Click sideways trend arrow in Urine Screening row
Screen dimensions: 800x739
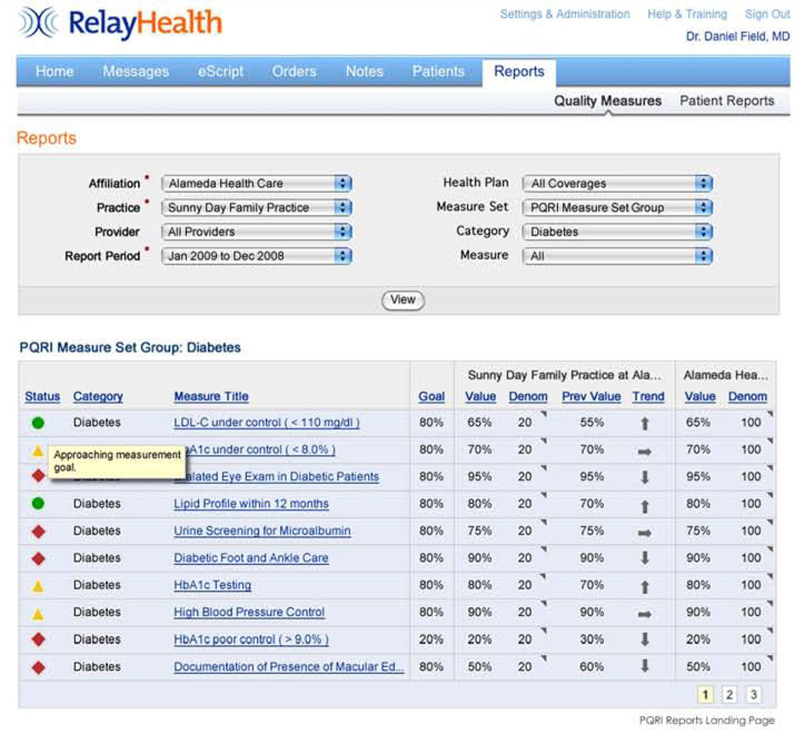click(645, 533)
